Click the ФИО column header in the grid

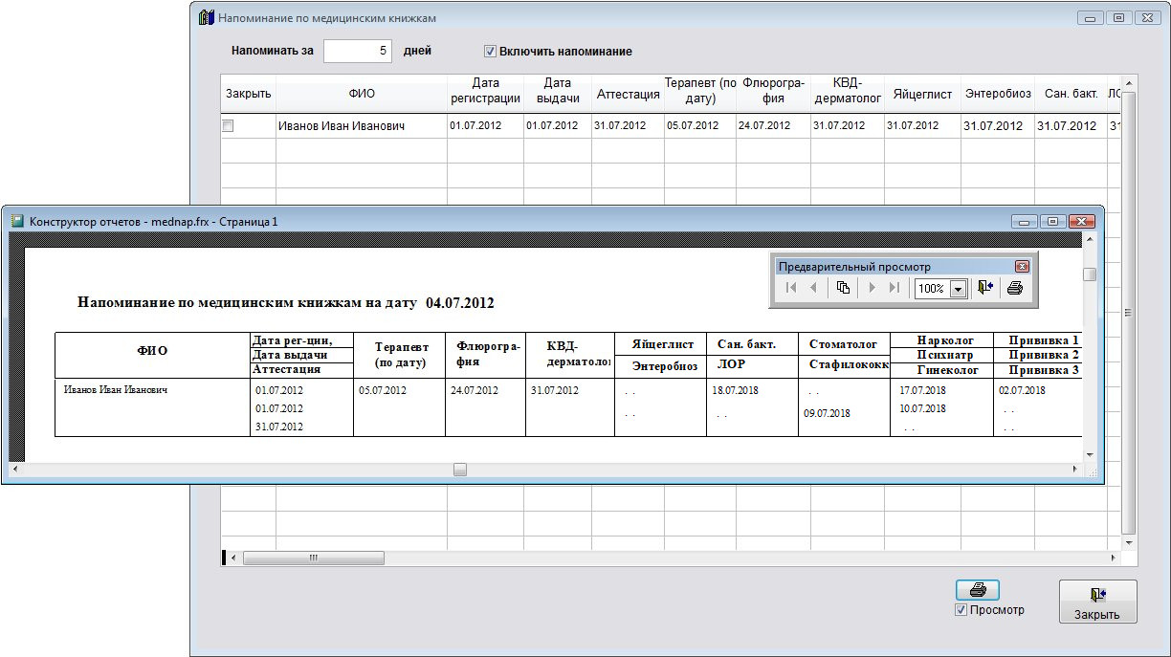click(362, 94)
